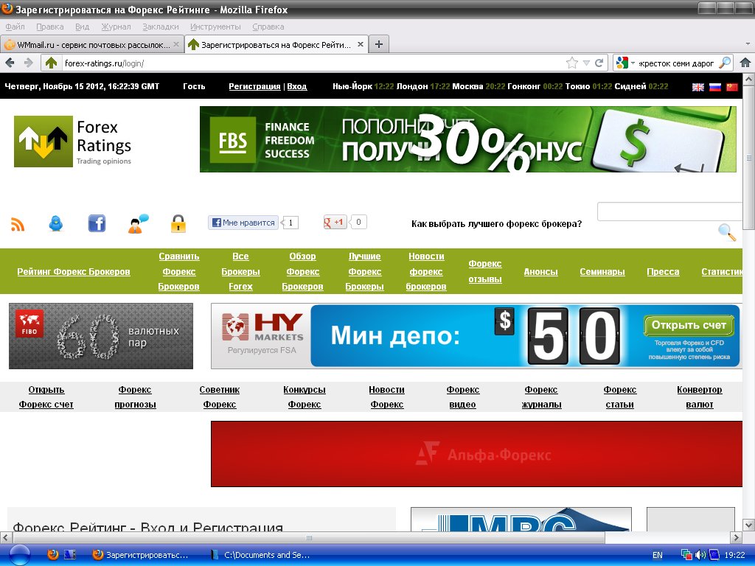Switch to English with UK flag
This screenshot has width=755, height=566.
pyautogui.click(x=698, y=87)
